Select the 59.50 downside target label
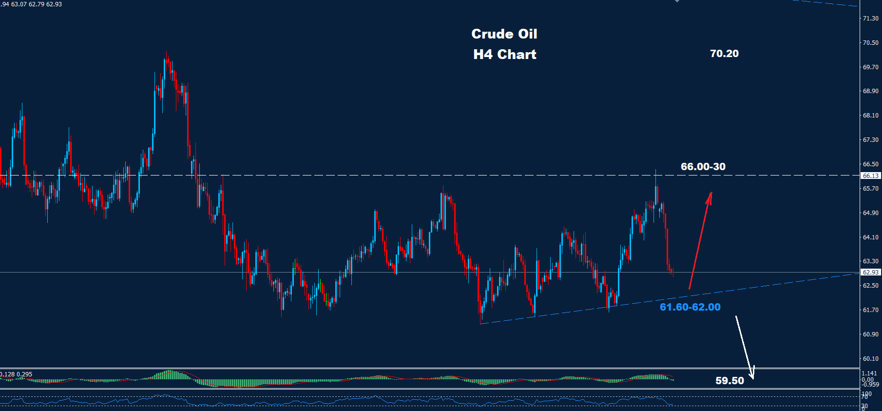Screen dimensions: 882x411 click(x=729, y=381)
